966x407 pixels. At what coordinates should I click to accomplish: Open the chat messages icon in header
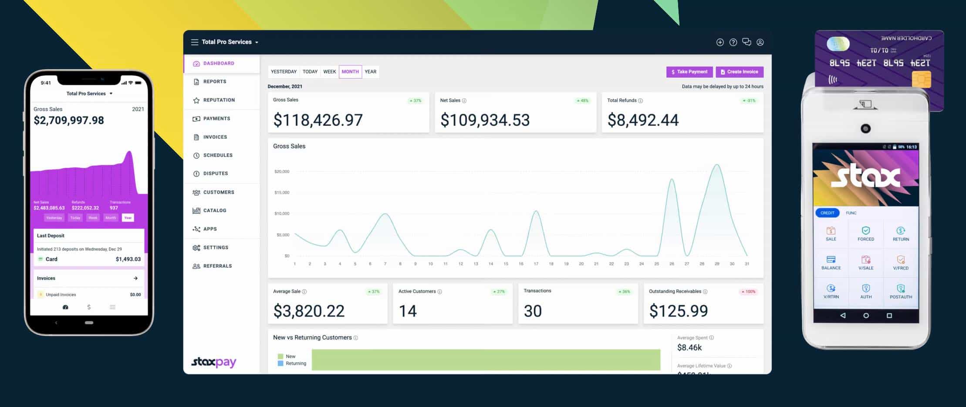point(746,42)
